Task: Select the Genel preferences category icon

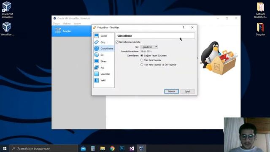Action: pos(97,35)
